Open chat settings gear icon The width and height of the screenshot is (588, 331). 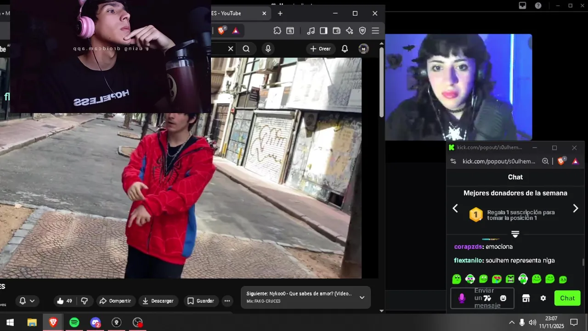coord(543,298)
